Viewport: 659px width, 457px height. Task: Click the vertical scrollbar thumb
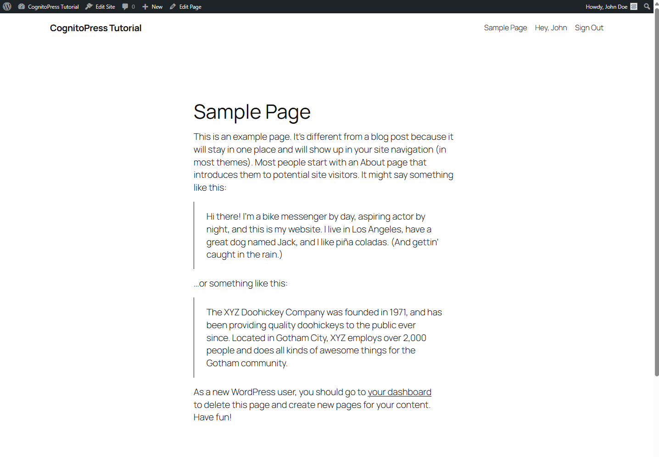tap(656, 192)
